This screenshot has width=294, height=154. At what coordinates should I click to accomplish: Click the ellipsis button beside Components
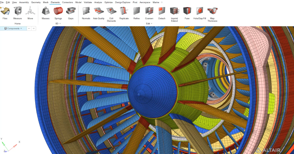(x=29, y=28)
